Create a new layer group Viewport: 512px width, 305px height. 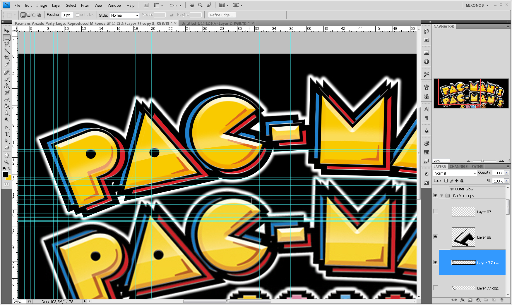click(x=486, y=300)
